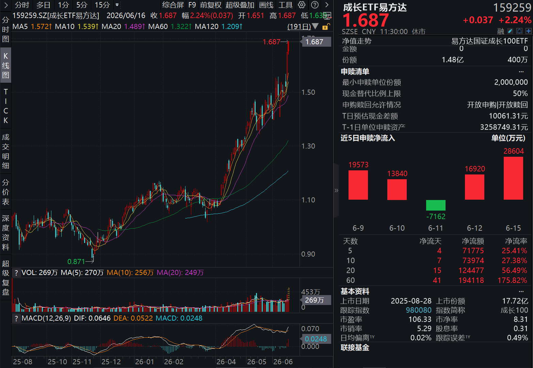Click the VOL: 269万 indicator label
This screenshot has height=368, width=533.
tap(39, 273)
